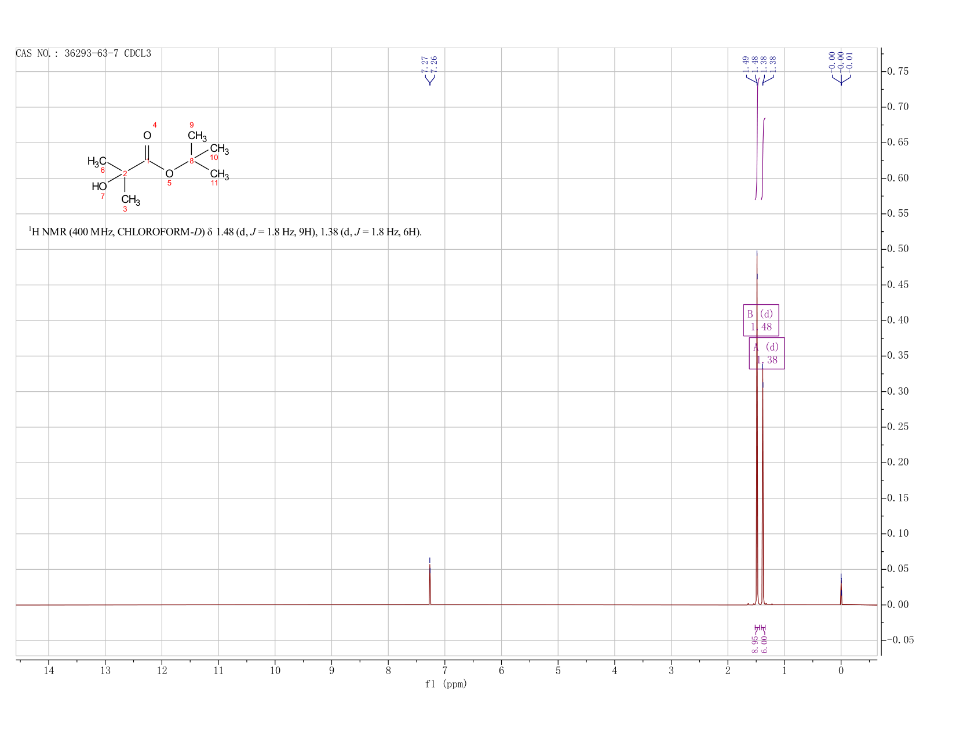Click CH3 labeled 10 in the structure
Viewport: 956px width, 739px height.
click(220, 150)
